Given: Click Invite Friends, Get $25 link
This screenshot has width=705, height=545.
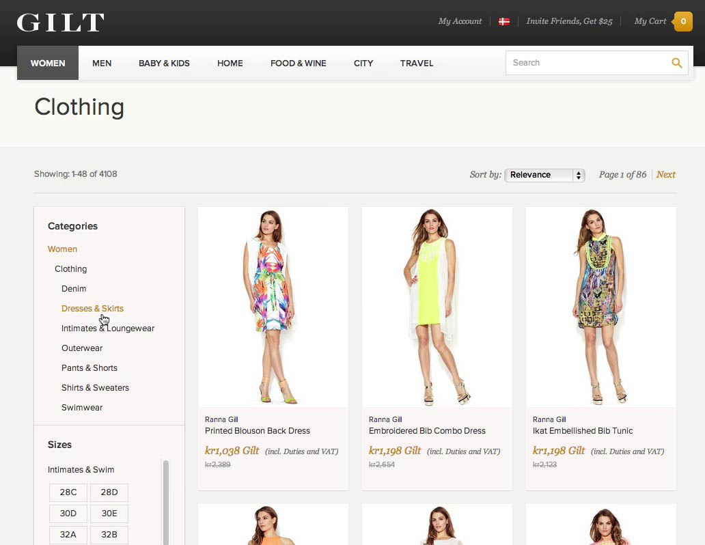Looking at the screenshot, I should 569,22.
